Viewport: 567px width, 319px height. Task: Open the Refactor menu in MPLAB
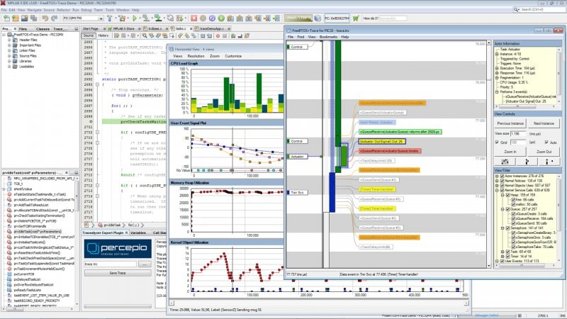pyautogui.click(x=63, y=10)
